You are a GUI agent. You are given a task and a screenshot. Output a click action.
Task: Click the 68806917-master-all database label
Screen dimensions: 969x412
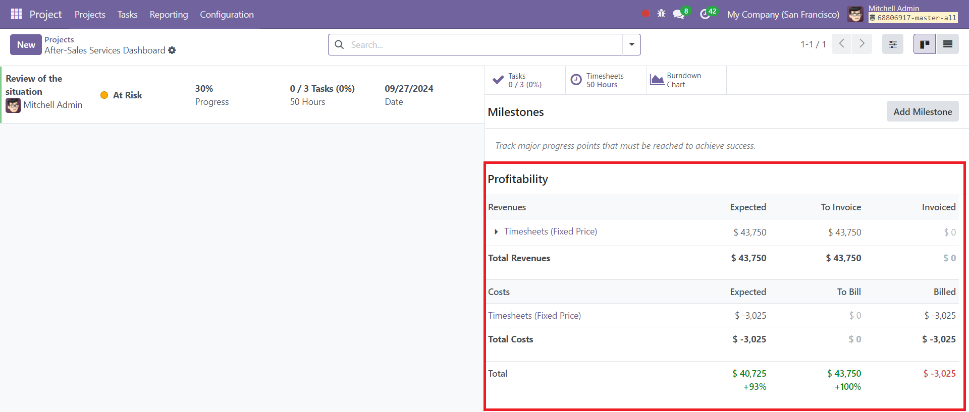912,18
